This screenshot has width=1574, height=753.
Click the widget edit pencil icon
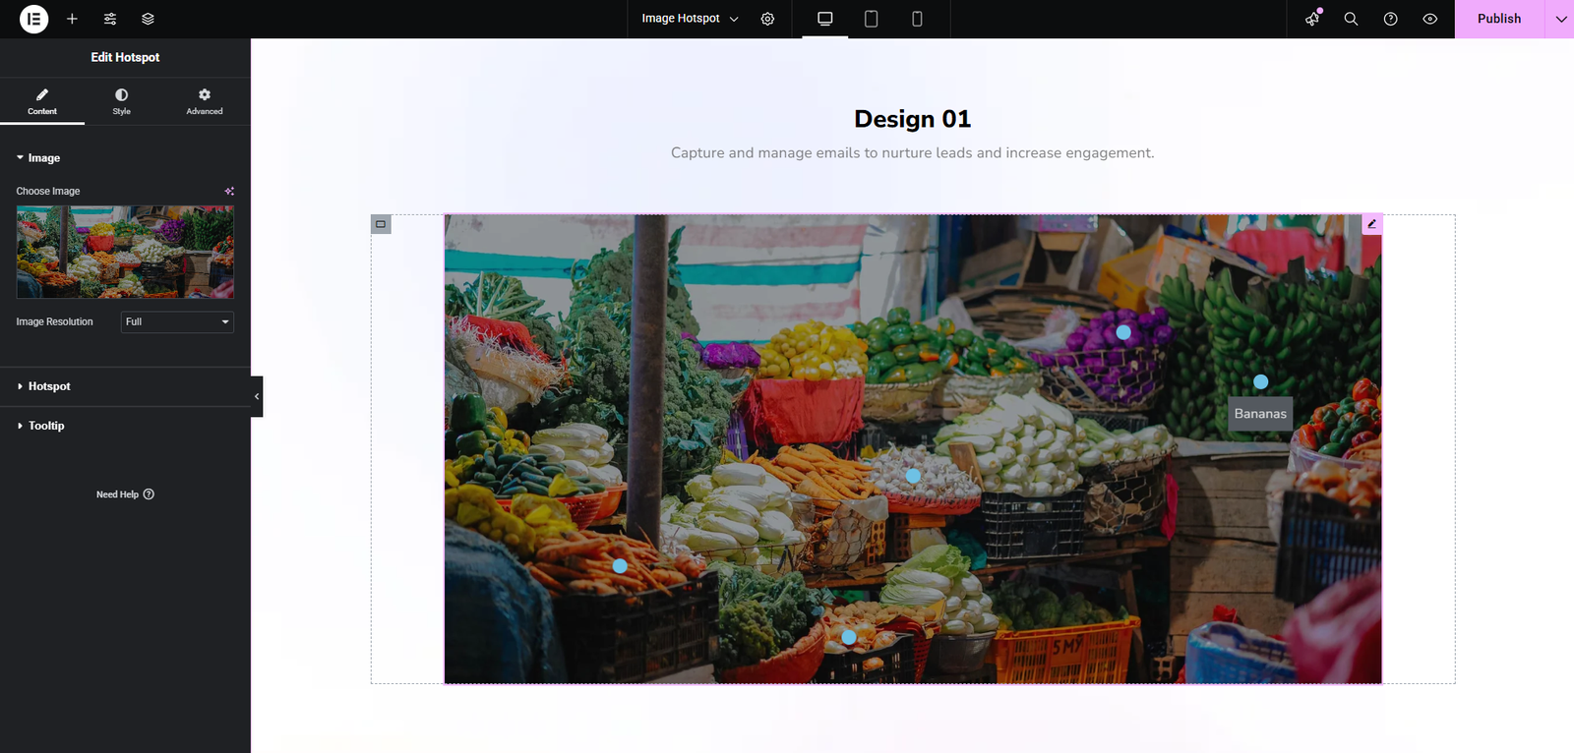pyautogui.click(x=1371, y=224)
